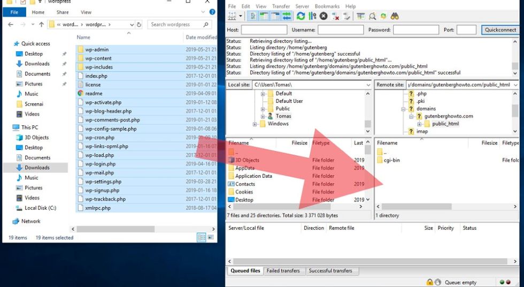This screenshot has width=524, height=287.
Task: Click the readme Chrome file icon
Action: click(x=80, y=93)
